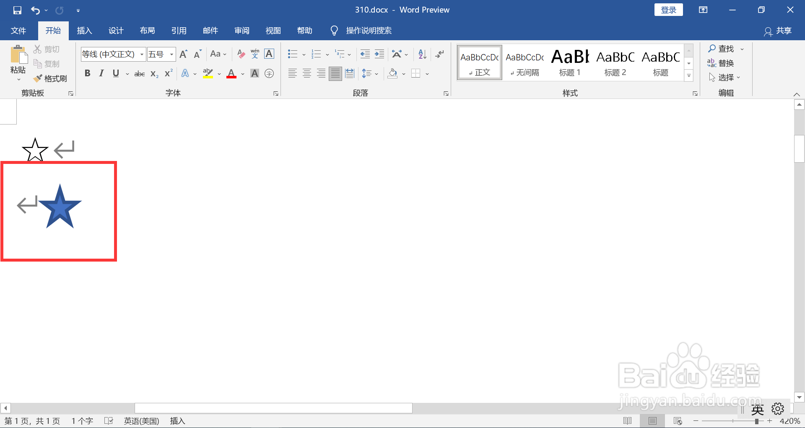Toggle italic formatting
The width and height of the screenshot is (805, 428).
coord(101,74)
